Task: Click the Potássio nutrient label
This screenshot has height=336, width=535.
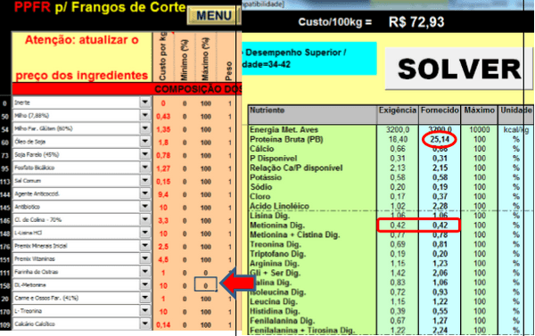Action: 266,177
